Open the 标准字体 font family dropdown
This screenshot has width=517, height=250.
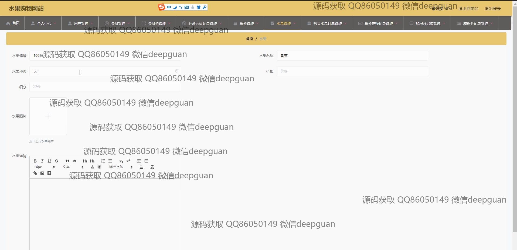[x=121, y=167]
